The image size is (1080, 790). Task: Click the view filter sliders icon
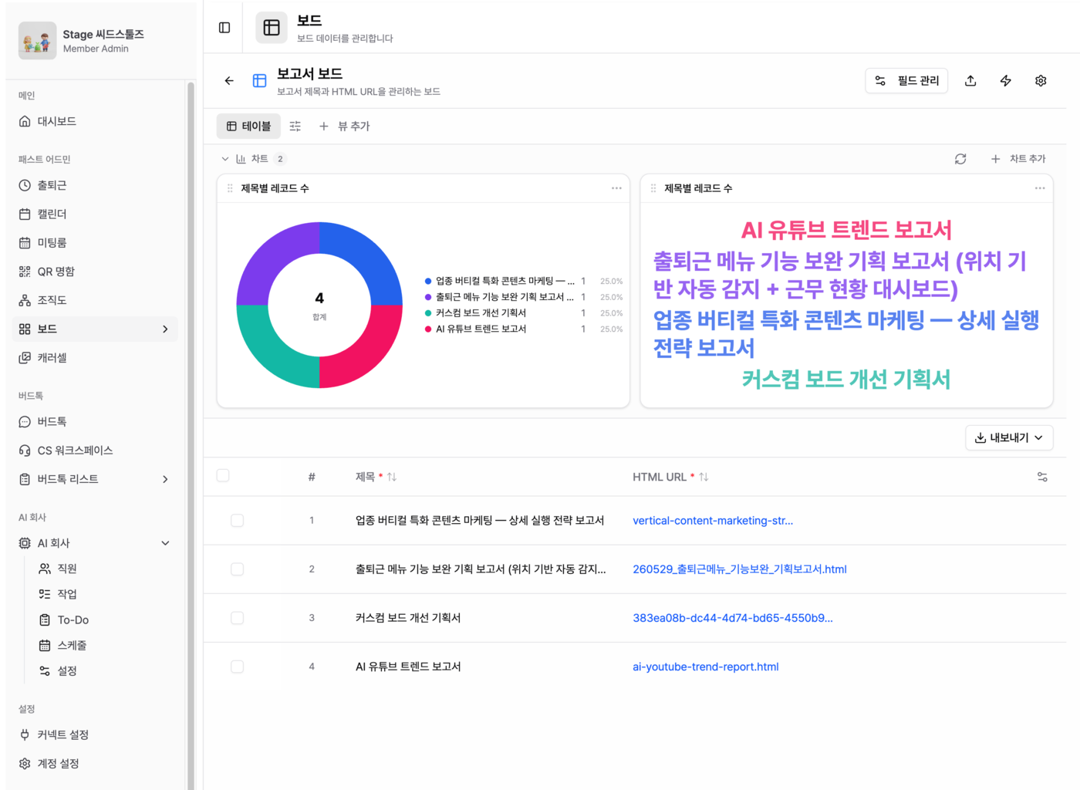pyautogui.click(x=295, y=126)
